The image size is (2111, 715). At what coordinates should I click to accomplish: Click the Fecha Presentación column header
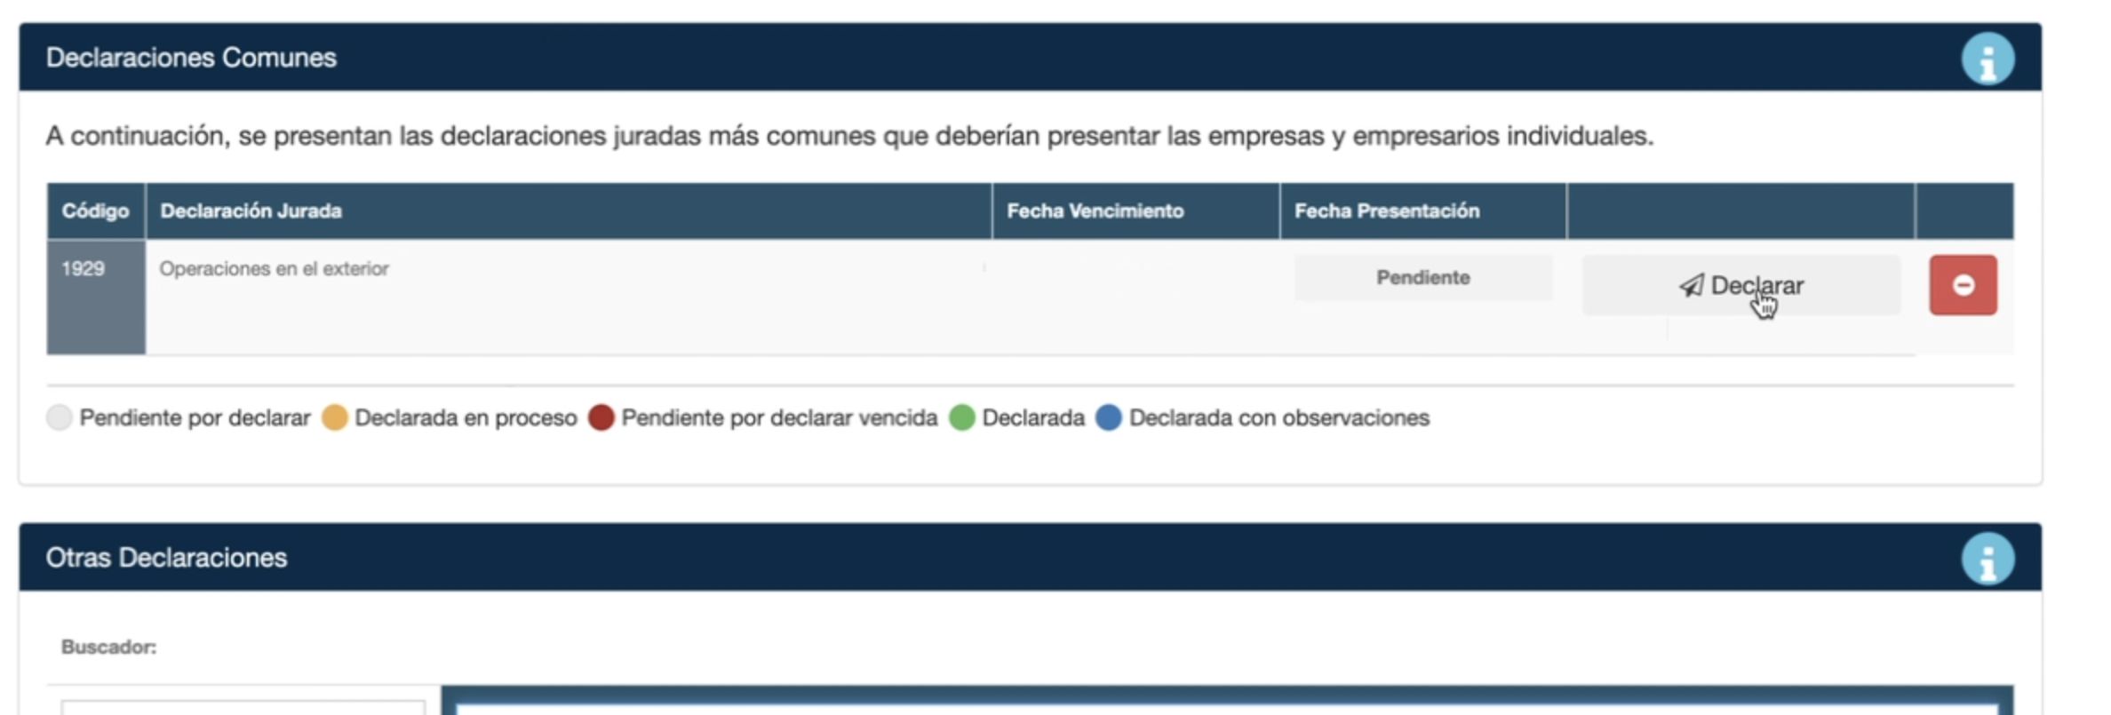pyautogui.click(x=1386, y=211)
